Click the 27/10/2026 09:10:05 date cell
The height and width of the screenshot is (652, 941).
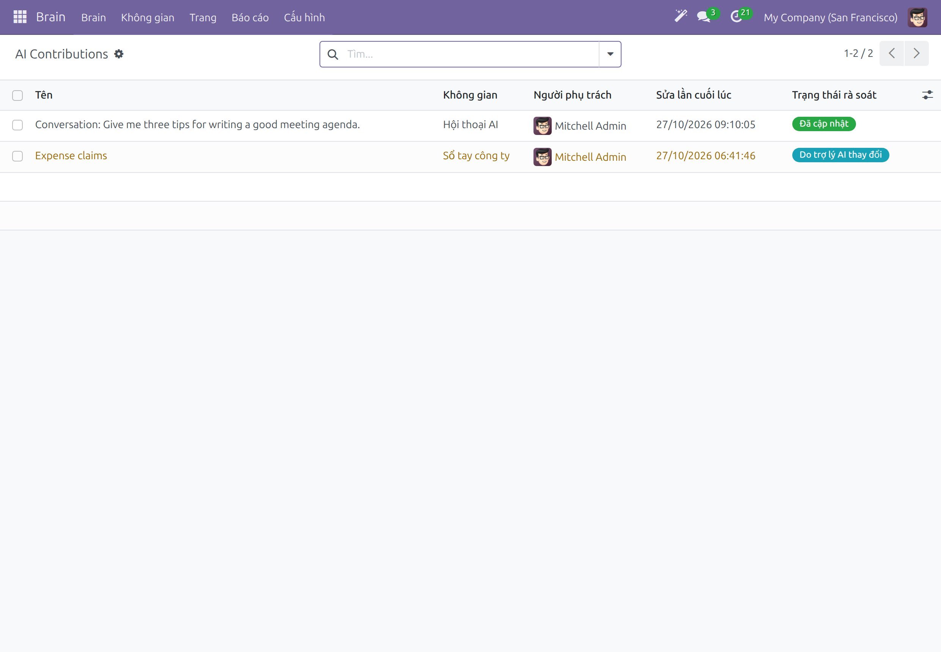coord(705,125)
